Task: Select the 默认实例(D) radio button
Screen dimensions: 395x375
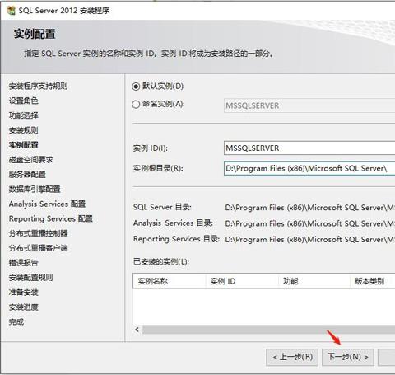Action: tap(136, 87)
